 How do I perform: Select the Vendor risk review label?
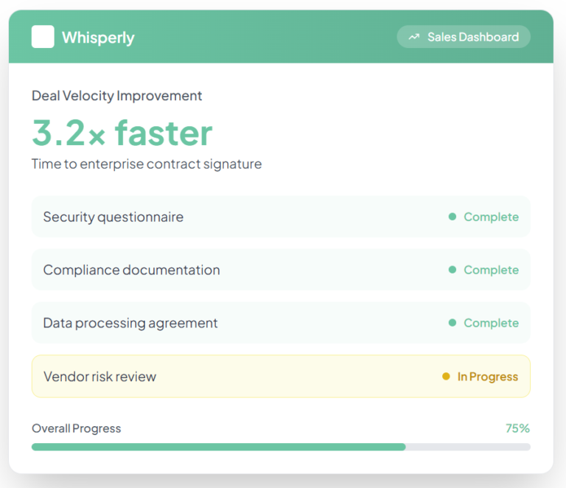point(99,377)
